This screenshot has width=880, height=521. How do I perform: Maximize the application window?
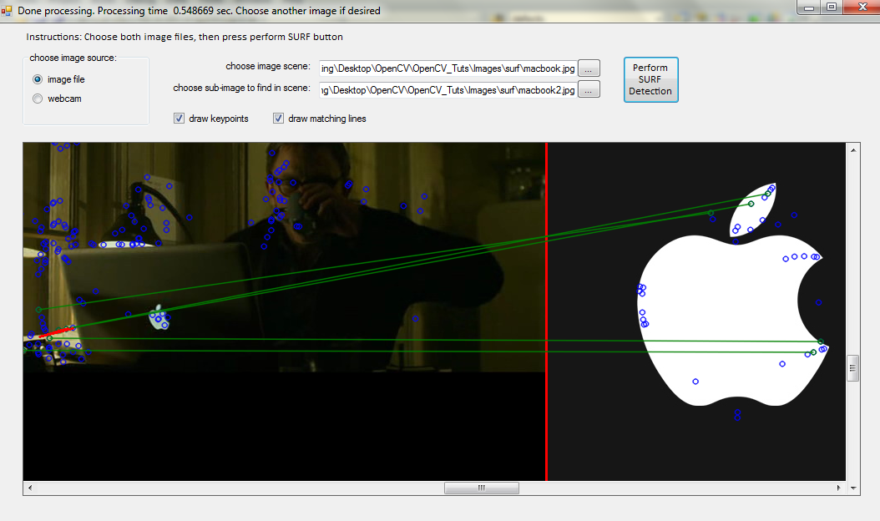pyautogui.click(x=831, y=8)
